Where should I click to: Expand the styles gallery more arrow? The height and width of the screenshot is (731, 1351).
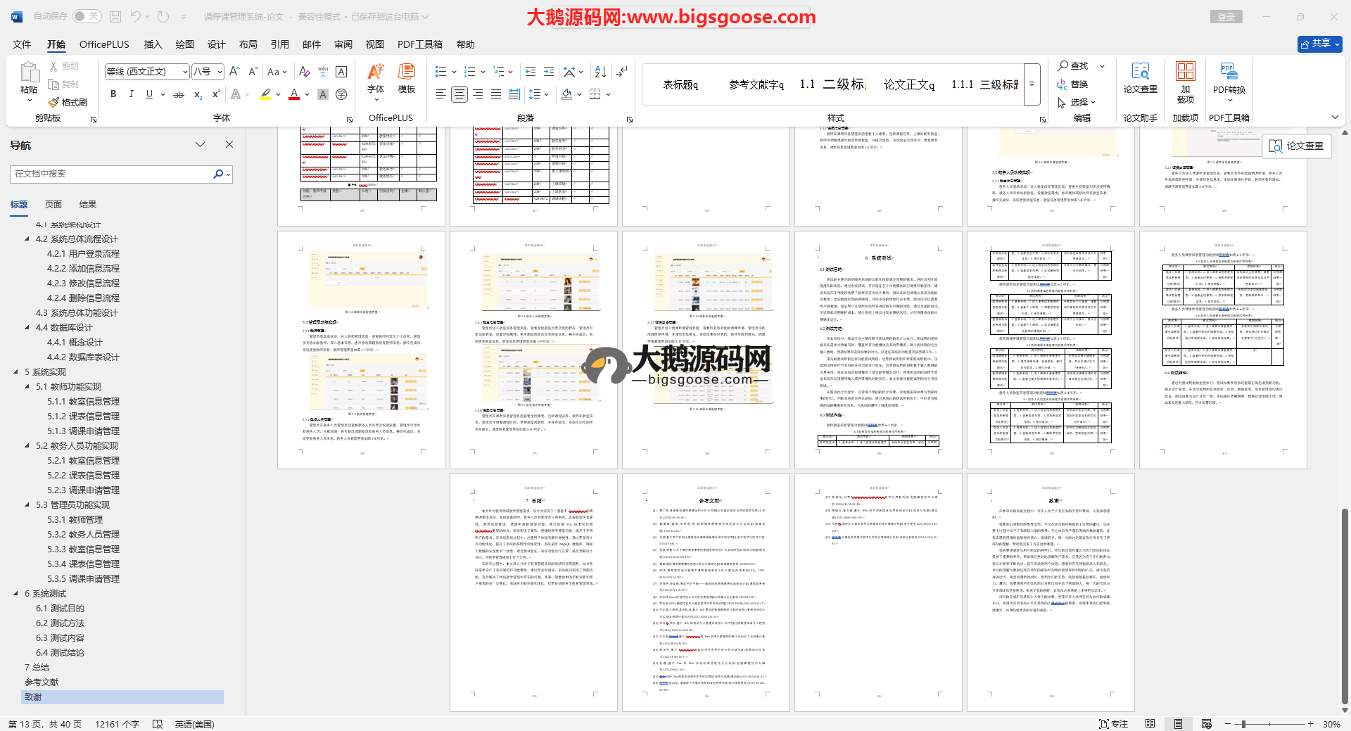pos(1032,84)
